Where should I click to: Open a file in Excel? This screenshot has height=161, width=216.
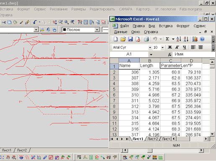[123, 39]
